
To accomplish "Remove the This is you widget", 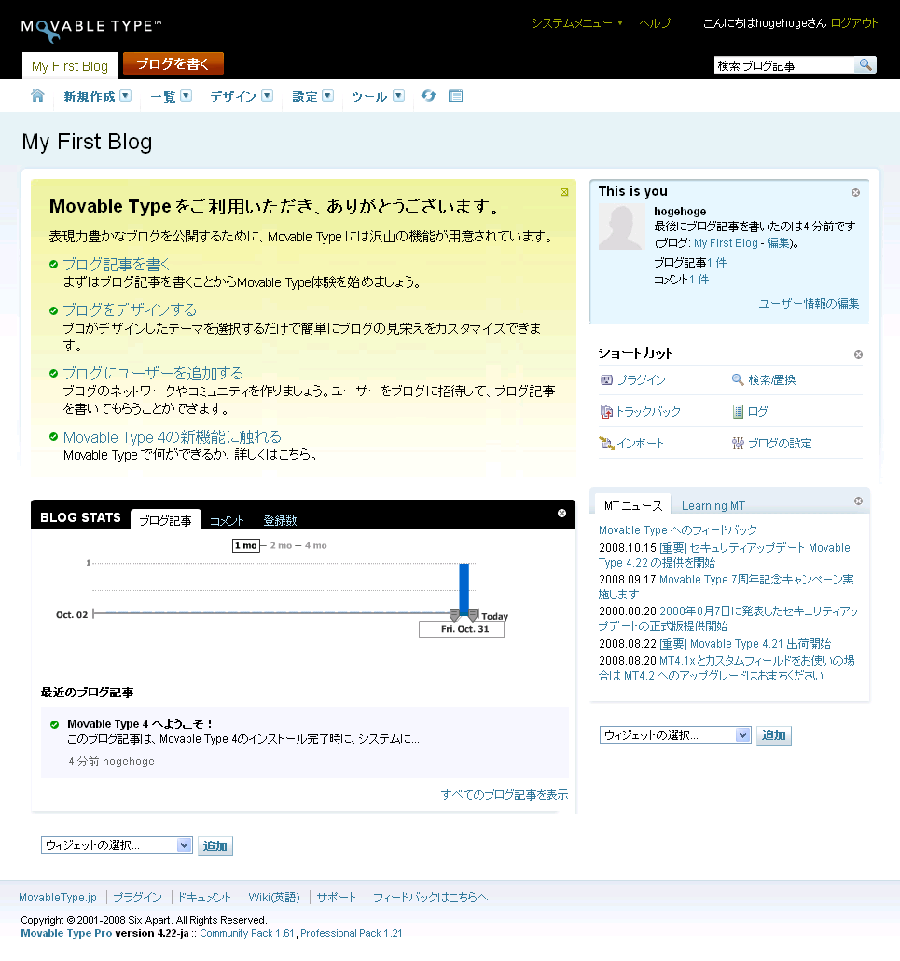I will (x=855, y=192).
